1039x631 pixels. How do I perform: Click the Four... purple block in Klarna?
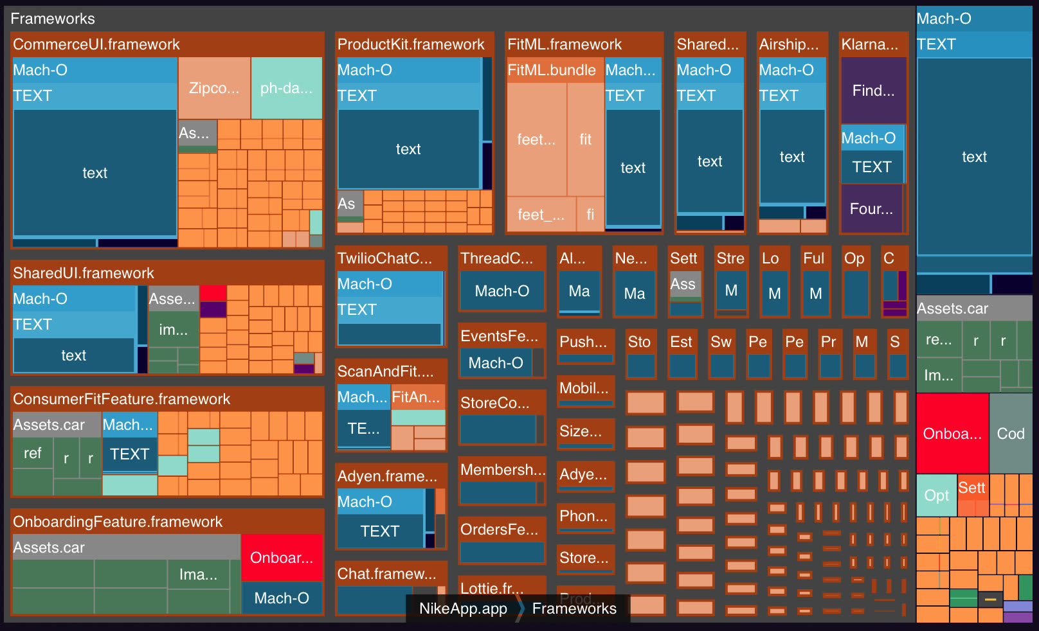[x=871, y=209]
